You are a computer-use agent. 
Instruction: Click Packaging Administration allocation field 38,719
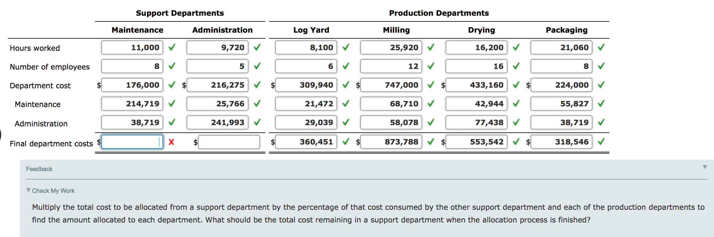562,122
